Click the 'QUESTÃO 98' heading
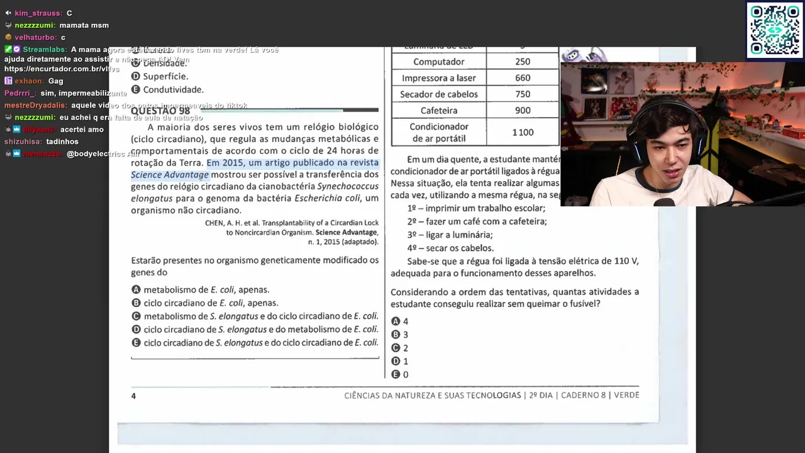This screenshot has height=453, width=805. 160,111
